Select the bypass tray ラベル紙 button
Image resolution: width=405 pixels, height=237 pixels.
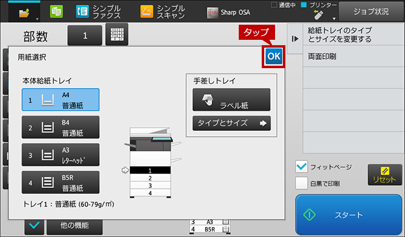pyautogui.click(x=232, y=100)
